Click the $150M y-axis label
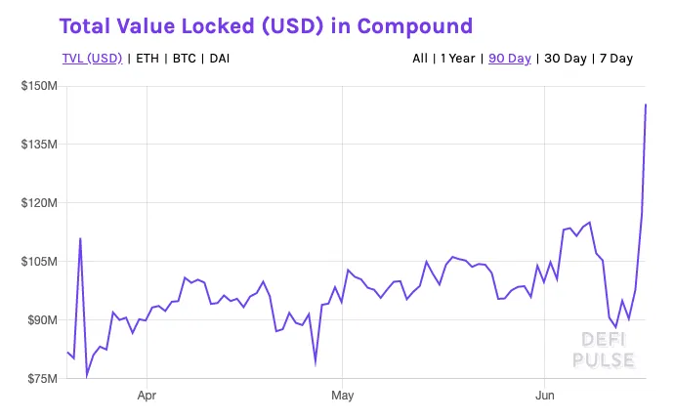675x419 pixels. [39, 86]
